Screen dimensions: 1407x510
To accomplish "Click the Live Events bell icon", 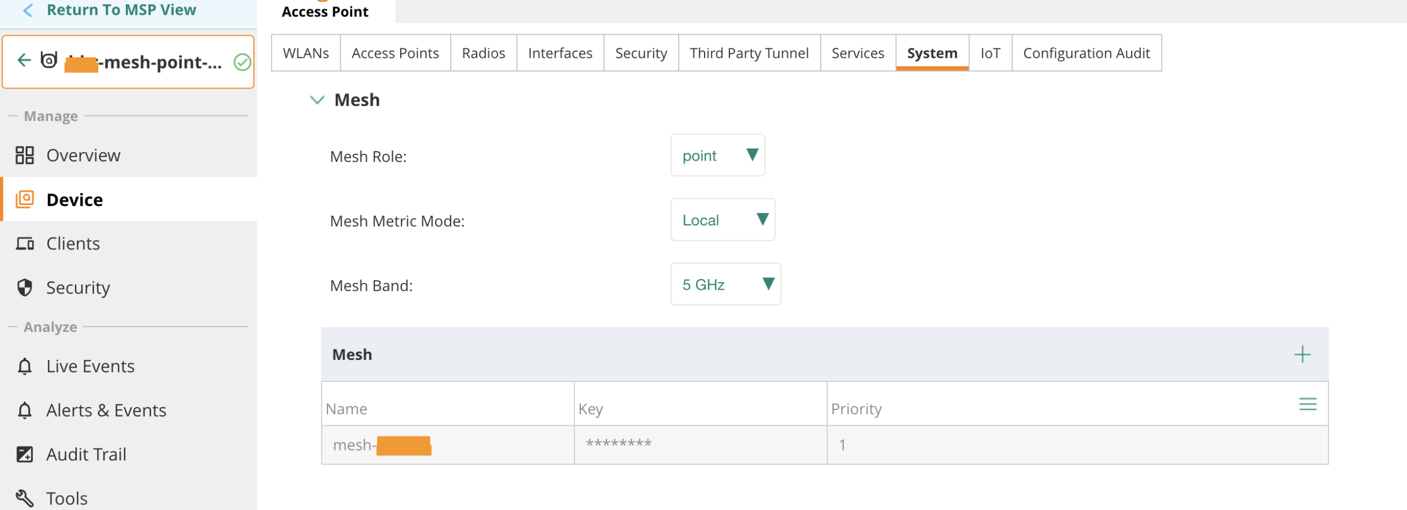I will (x=25, y=367).
